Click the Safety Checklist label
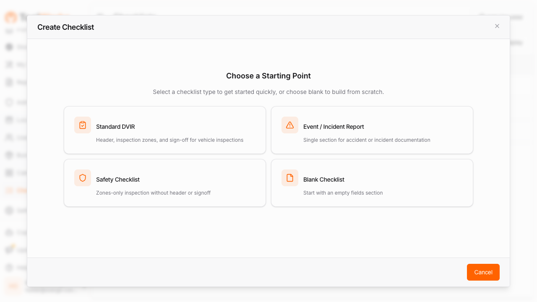537x302 pixels. pyautogui.click(x=118, y=179)
